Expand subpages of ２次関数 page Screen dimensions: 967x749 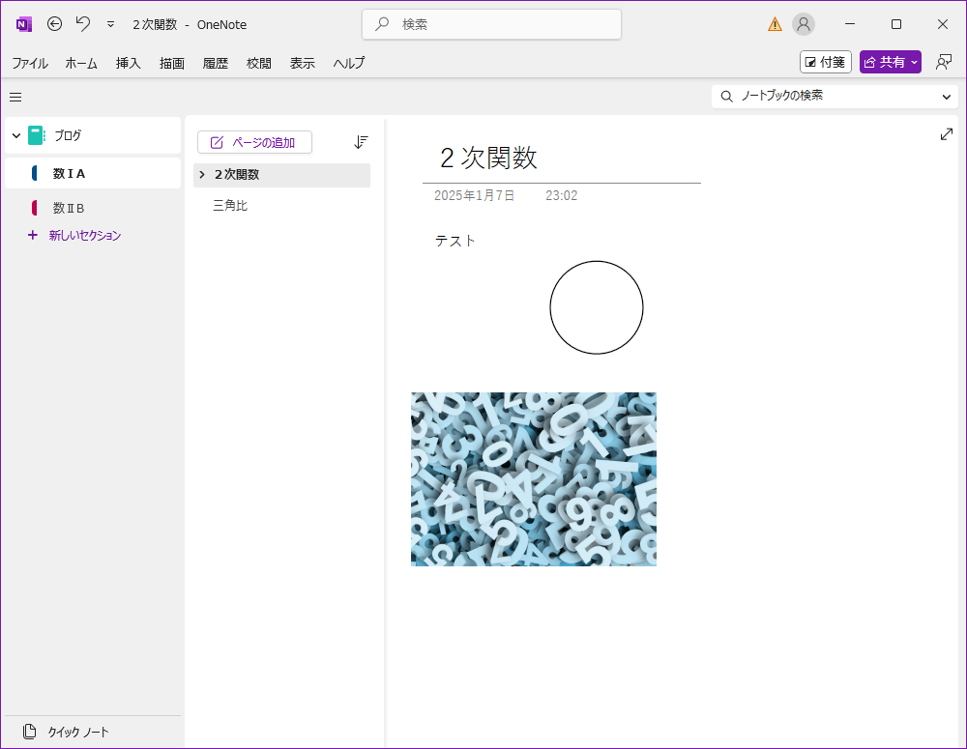[x=202, y=175]
